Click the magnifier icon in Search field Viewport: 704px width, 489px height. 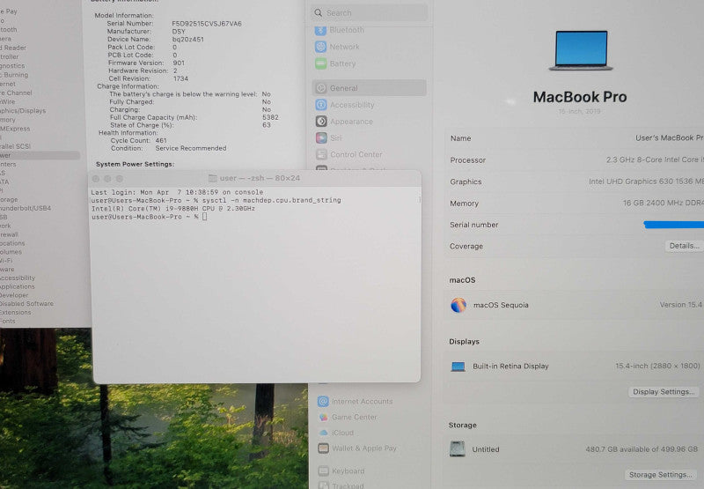click(319, 12)
